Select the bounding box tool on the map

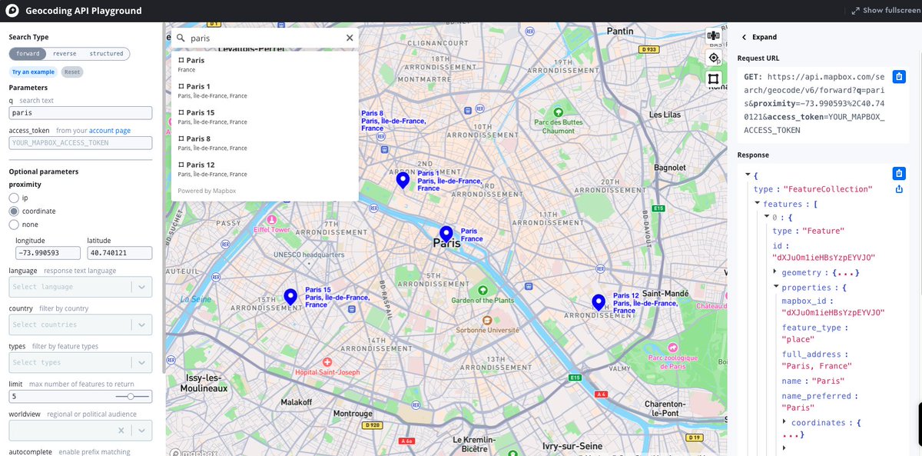coord(713,78)
